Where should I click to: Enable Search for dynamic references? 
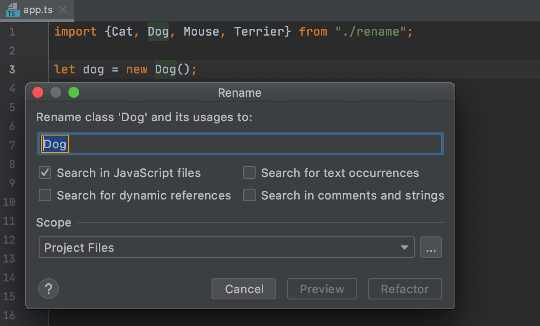click(x=45, y=195)
